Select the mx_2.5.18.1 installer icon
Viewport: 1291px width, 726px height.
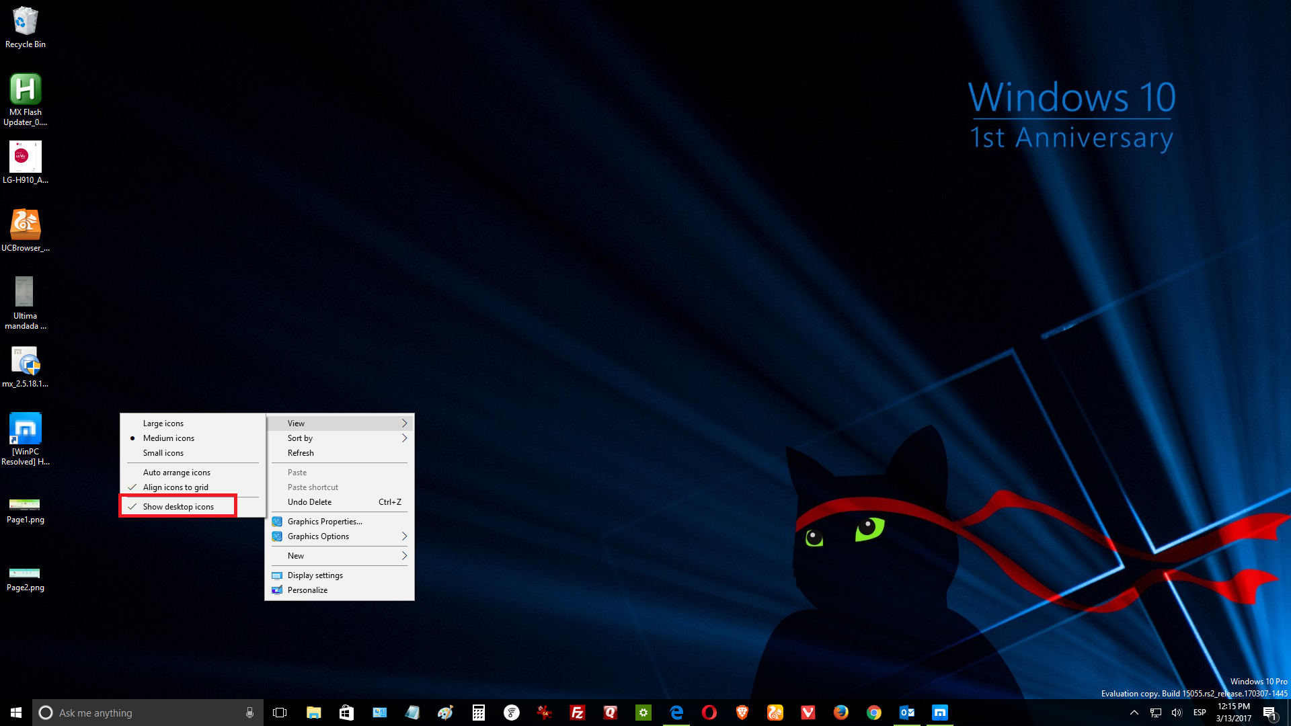pos(26,366)
